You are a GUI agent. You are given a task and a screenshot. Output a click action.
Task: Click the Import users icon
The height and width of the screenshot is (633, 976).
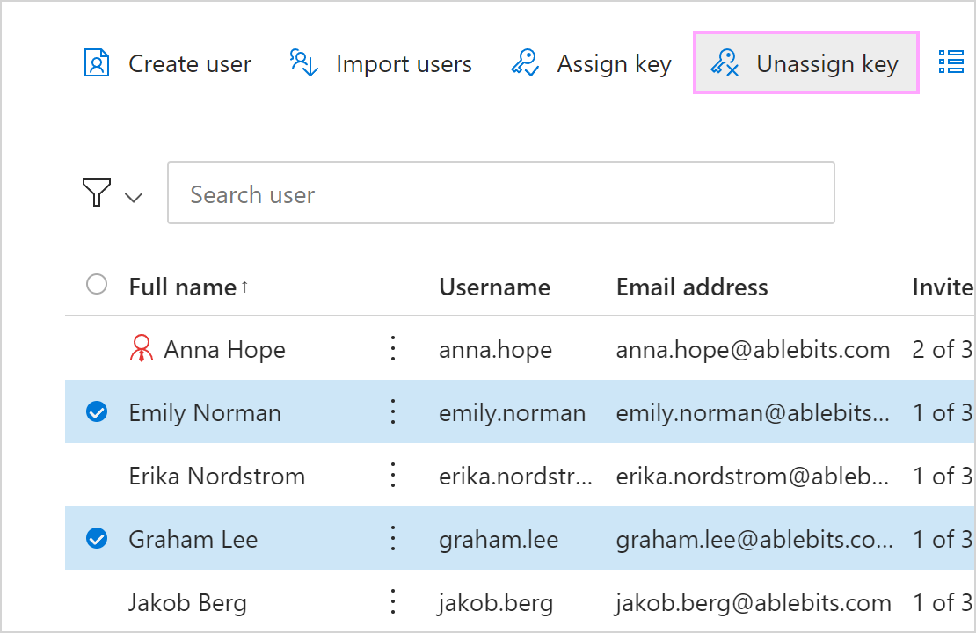pos(303,63)
